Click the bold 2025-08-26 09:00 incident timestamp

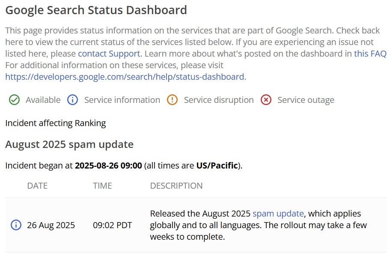[108, 166]
